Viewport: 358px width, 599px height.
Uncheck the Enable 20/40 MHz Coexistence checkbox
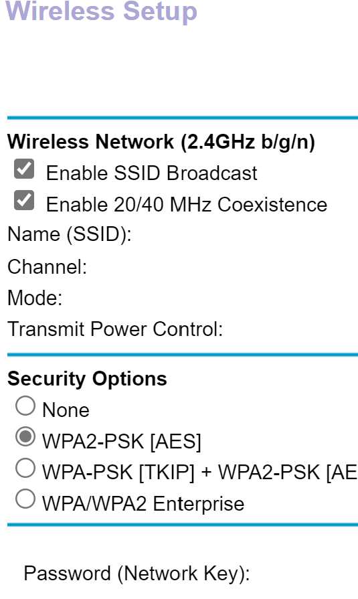coord(24,200)
